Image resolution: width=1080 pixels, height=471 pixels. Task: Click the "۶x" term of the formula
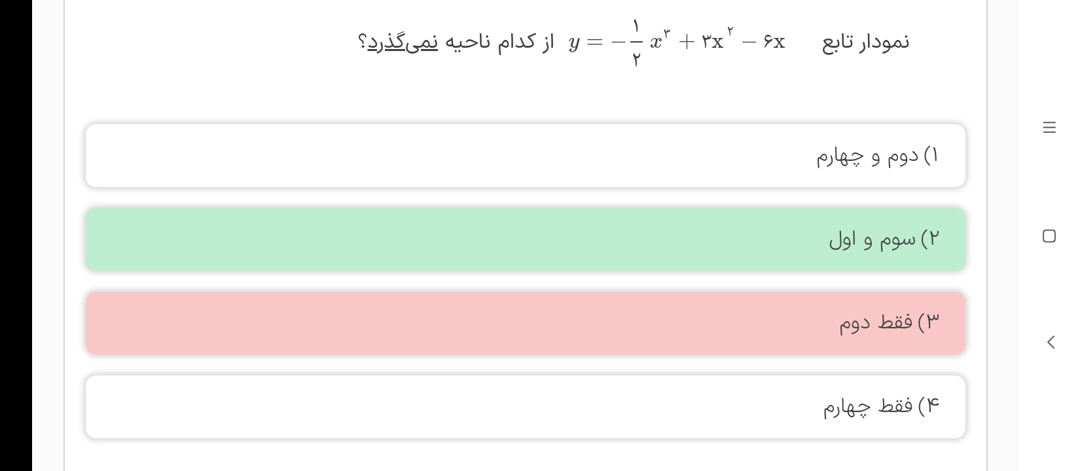point(773,43)
